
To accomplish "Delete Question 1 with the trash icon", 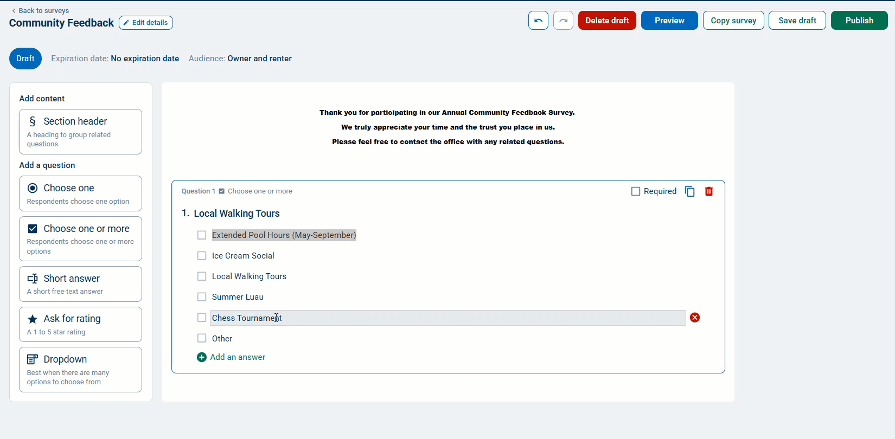I will (709, 191).
